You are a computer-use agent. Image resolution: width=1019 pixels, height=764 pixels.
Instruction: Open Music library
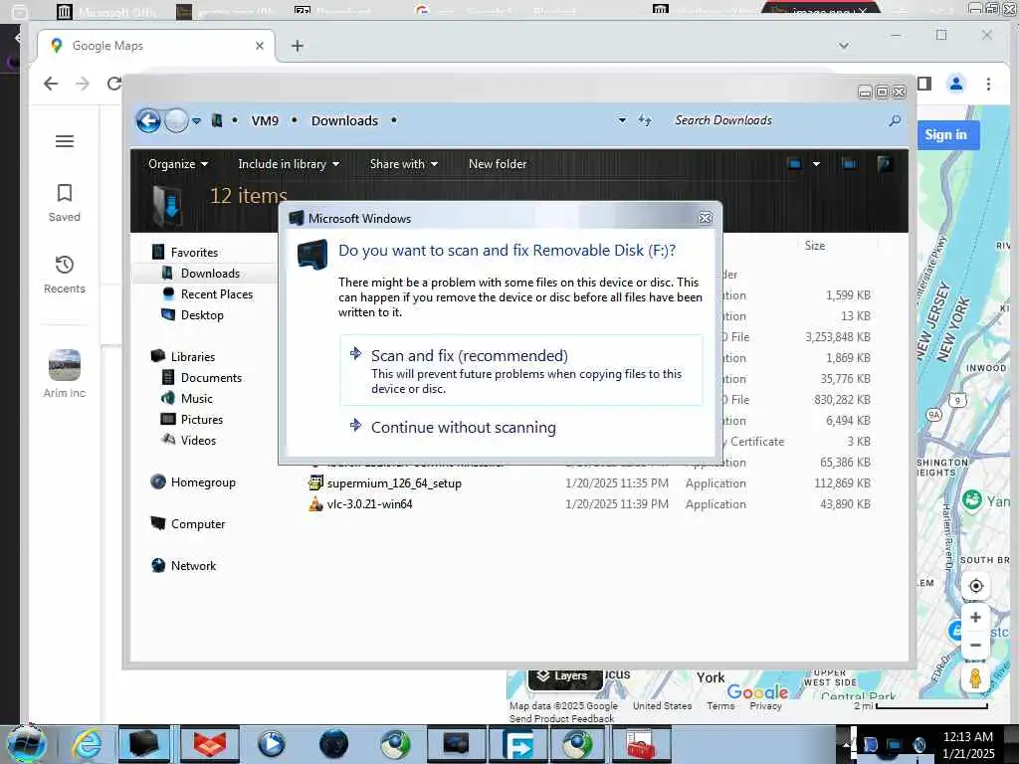point(196,398)
